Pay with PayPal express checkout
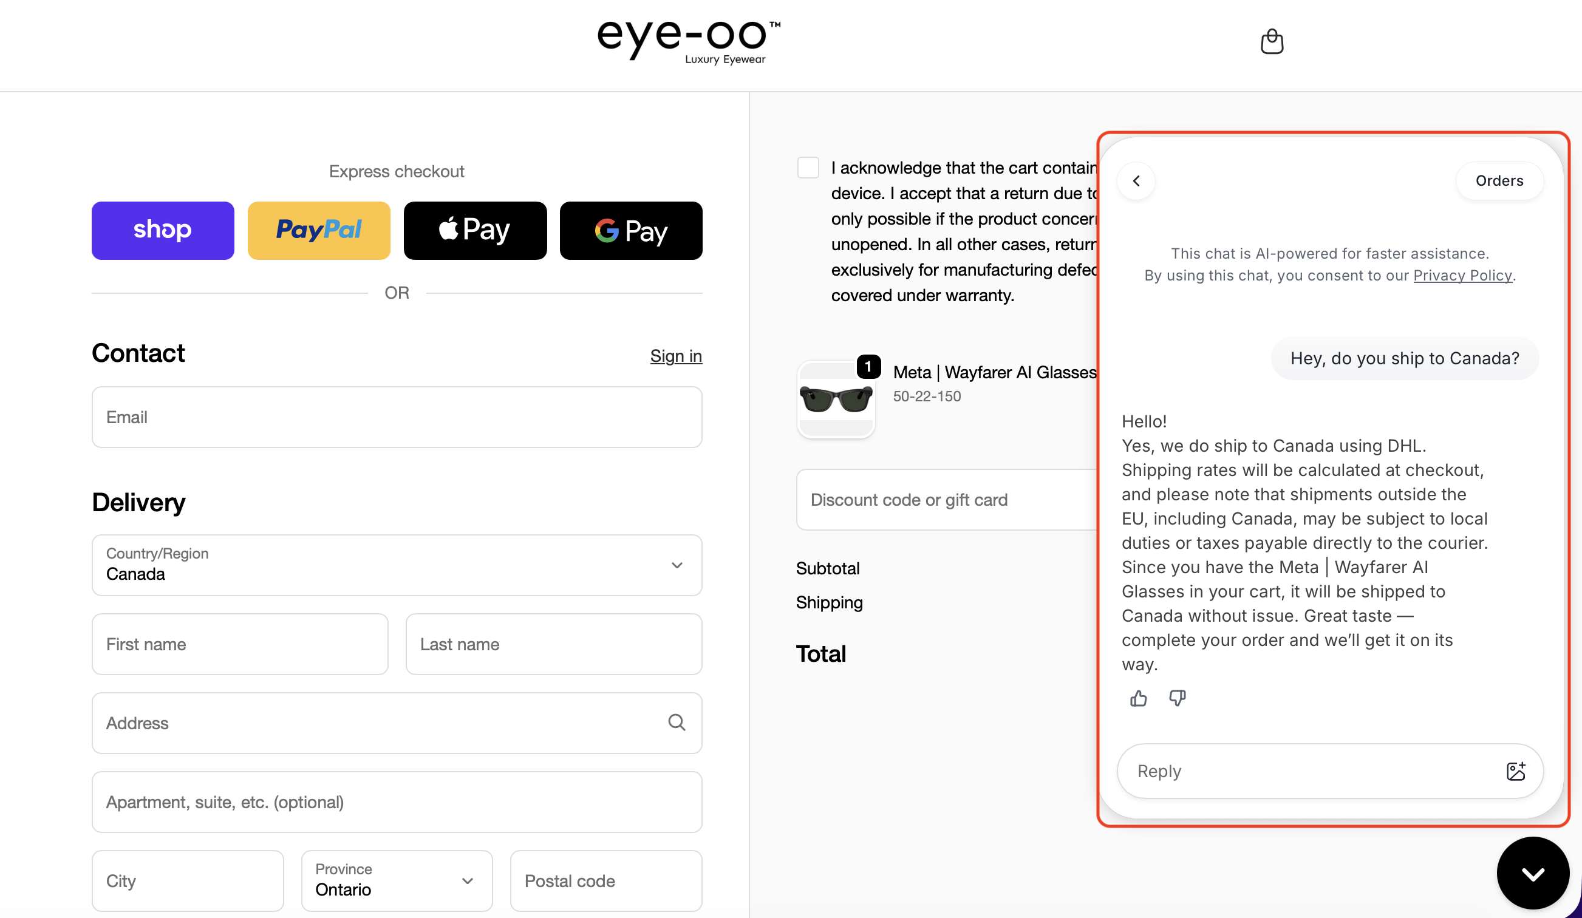The image size is (1582, 918). tap(319, 230)
